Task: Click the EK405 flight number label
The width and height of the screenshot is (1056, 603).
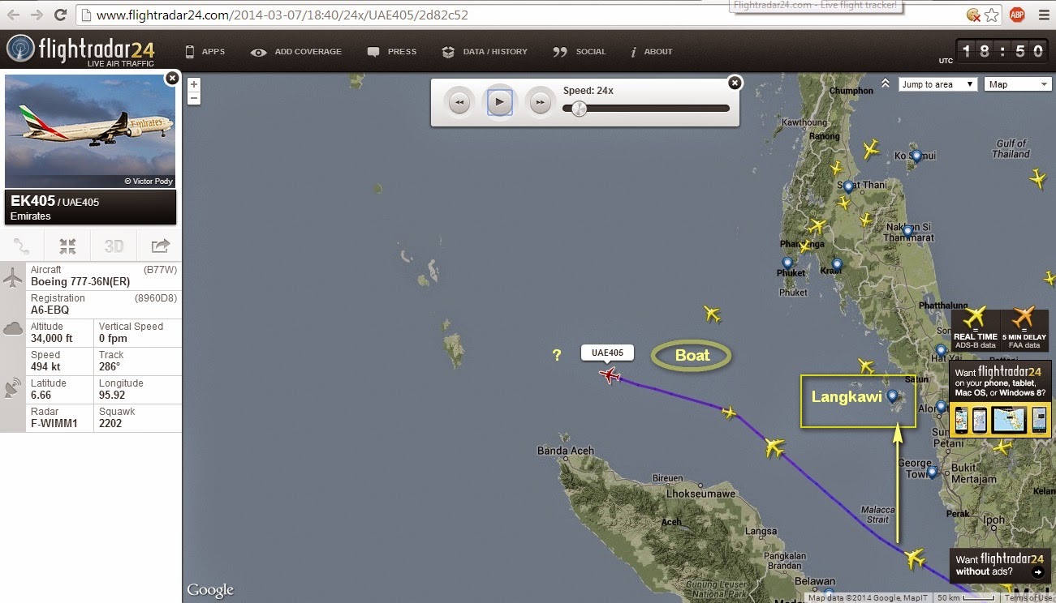Action: point(33,201)
